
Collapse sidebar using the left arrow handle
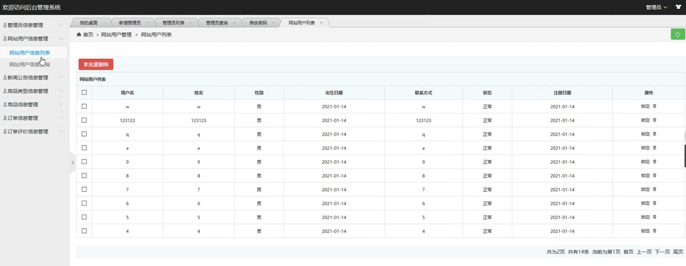point(73,163)
